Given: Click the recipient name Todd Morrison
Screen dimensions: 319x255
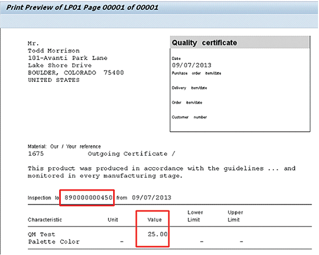Looking at the screenshot, I should click(x=54, y=51).
